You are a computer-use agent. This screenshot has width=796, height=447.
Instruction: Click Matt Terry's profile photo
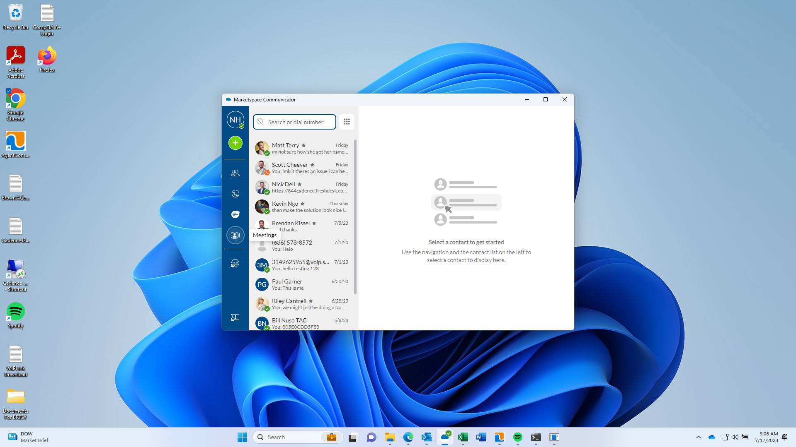click(262, 148)
